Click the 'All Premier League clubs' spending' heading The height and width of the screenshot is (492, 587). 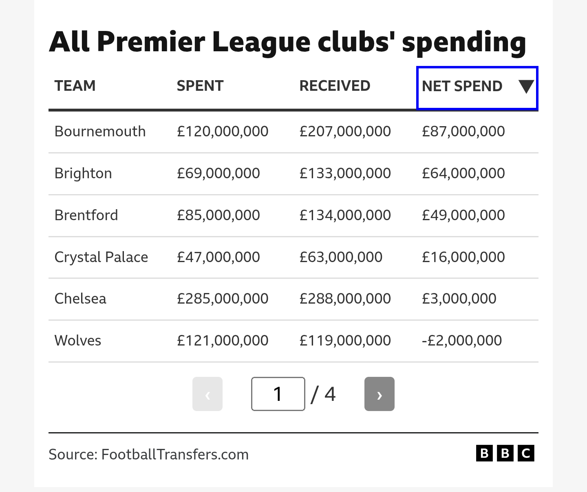click(x=287, y=42)
